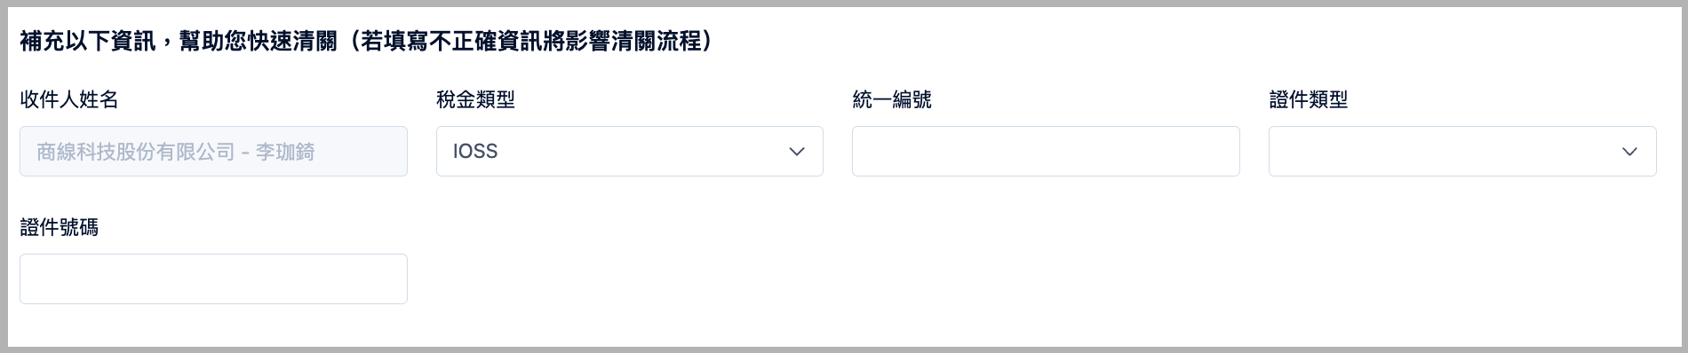Image resolution: width=1688 pixels, height=353 pixels.
Task: Click the 統一編號 label
Action: [892, 99]
